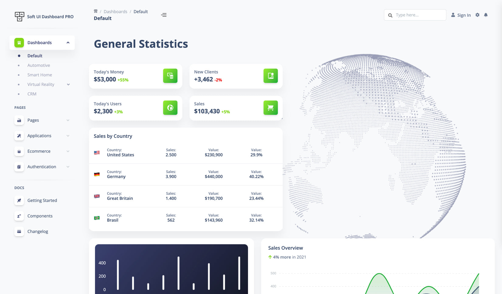
Task: Toggle the sidebar hamburger menu icon
Action: [164, 15]
